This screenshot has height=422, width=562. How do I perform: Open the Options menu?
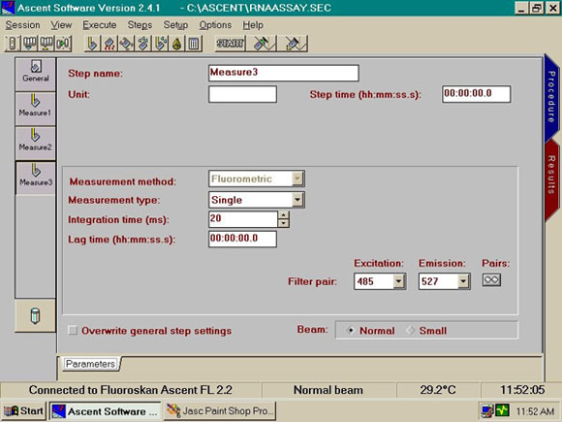coord(215,25)
